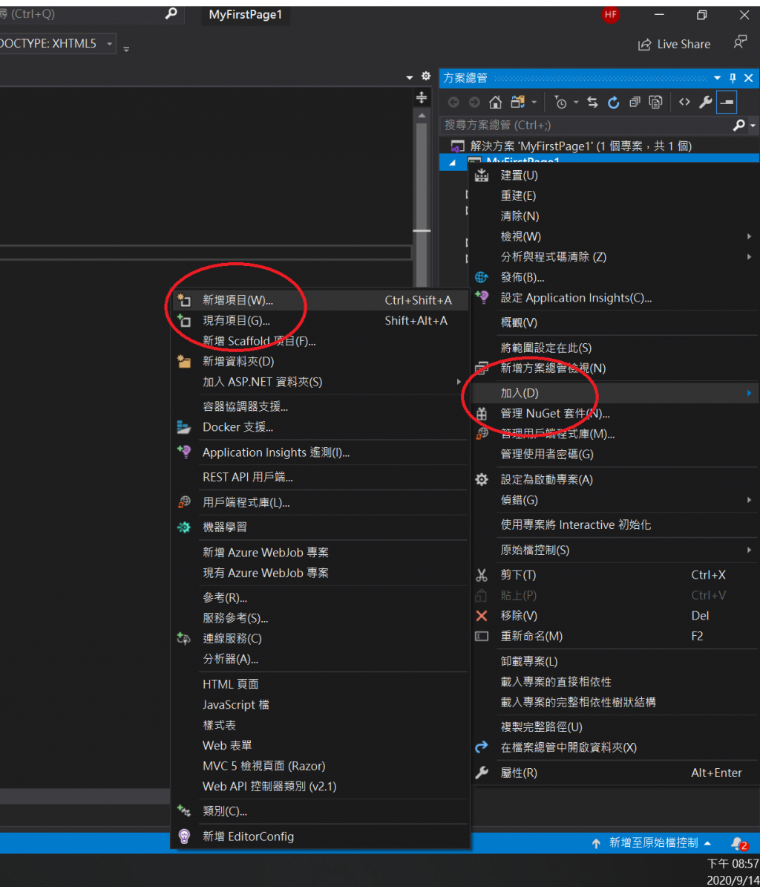The image size is (760, 887).
Task: Click the wrench icon for 屬性(R)
Action: pyautogui.click(x=482, y=773)
